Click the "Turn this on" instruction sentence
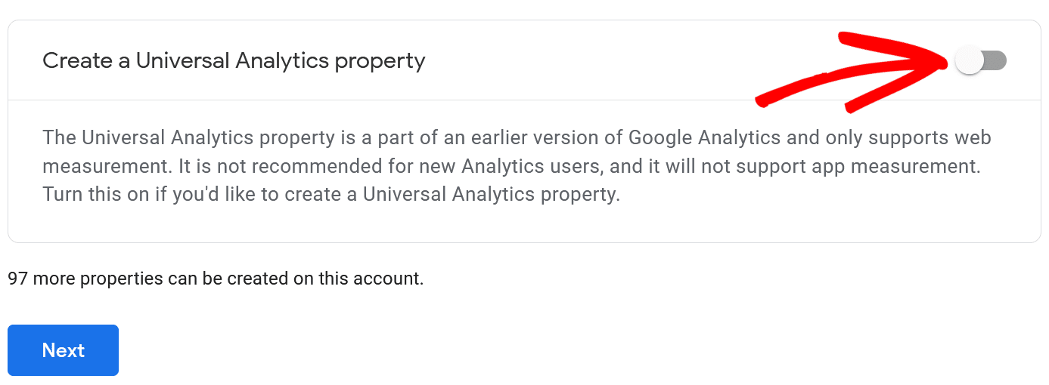 tap(331, 194)
